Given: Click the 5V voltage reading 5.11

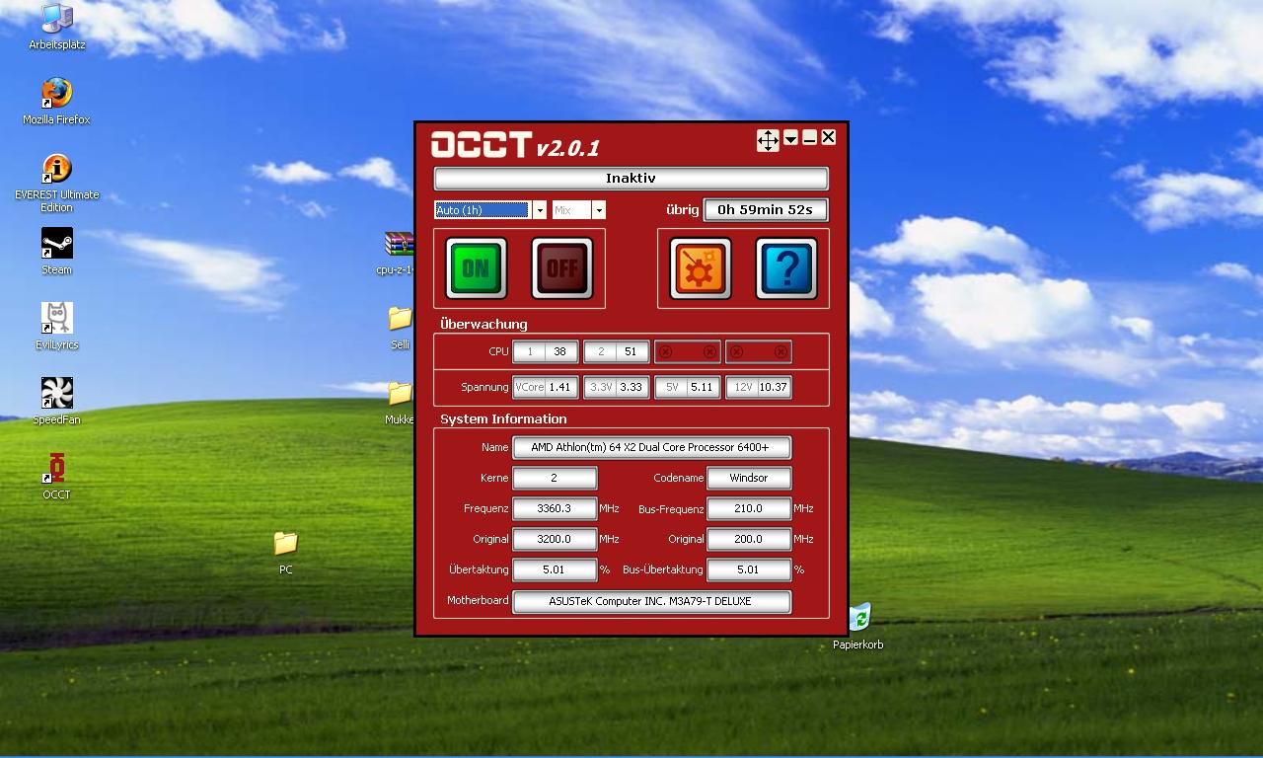Looking at the screenshot, I should click(x=702, y=387).
